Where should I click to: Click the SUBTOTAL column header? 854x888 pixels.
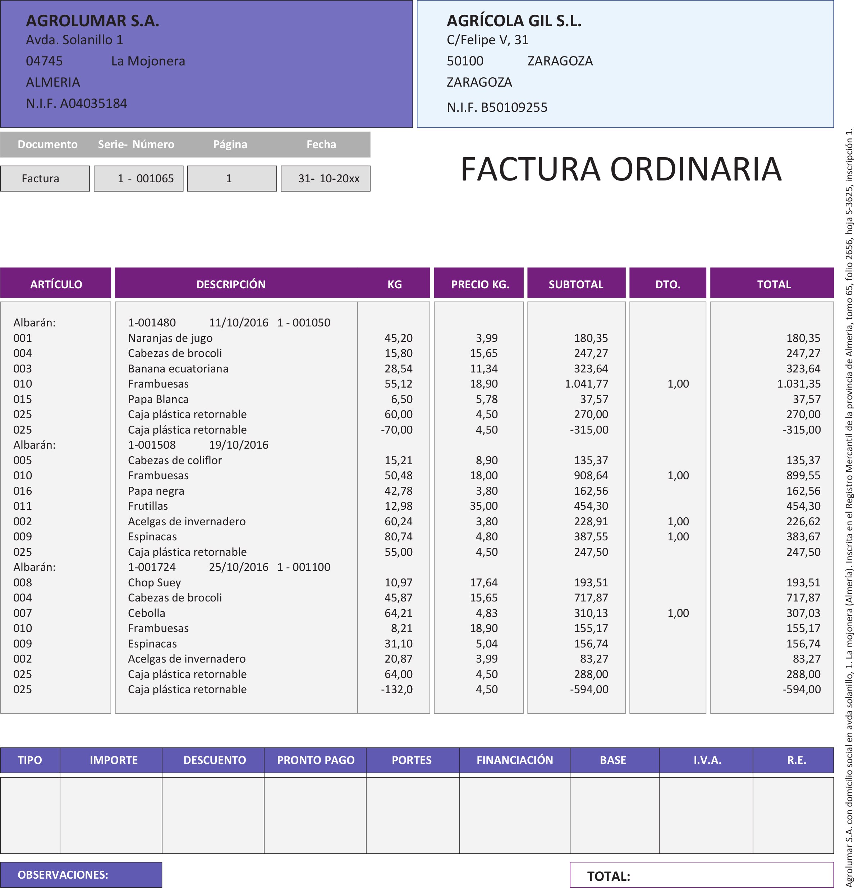[576, 284]
